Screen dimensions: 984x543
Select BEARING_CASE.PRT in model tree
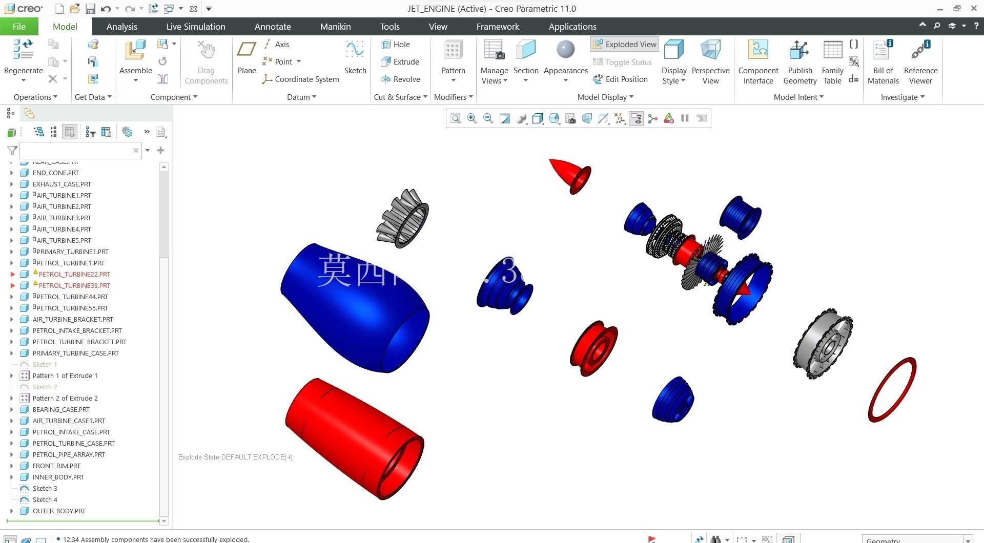(x=61, y=410)
